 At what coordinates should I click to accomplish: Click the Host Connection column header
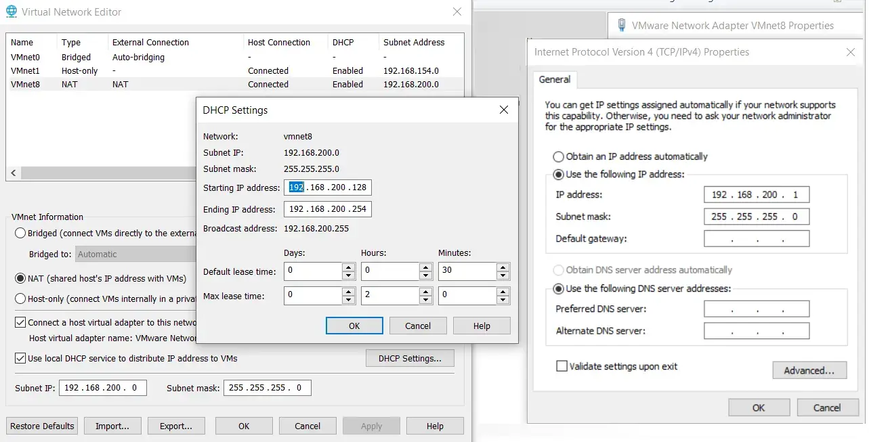pyautogui.click(x=285, y=42)
